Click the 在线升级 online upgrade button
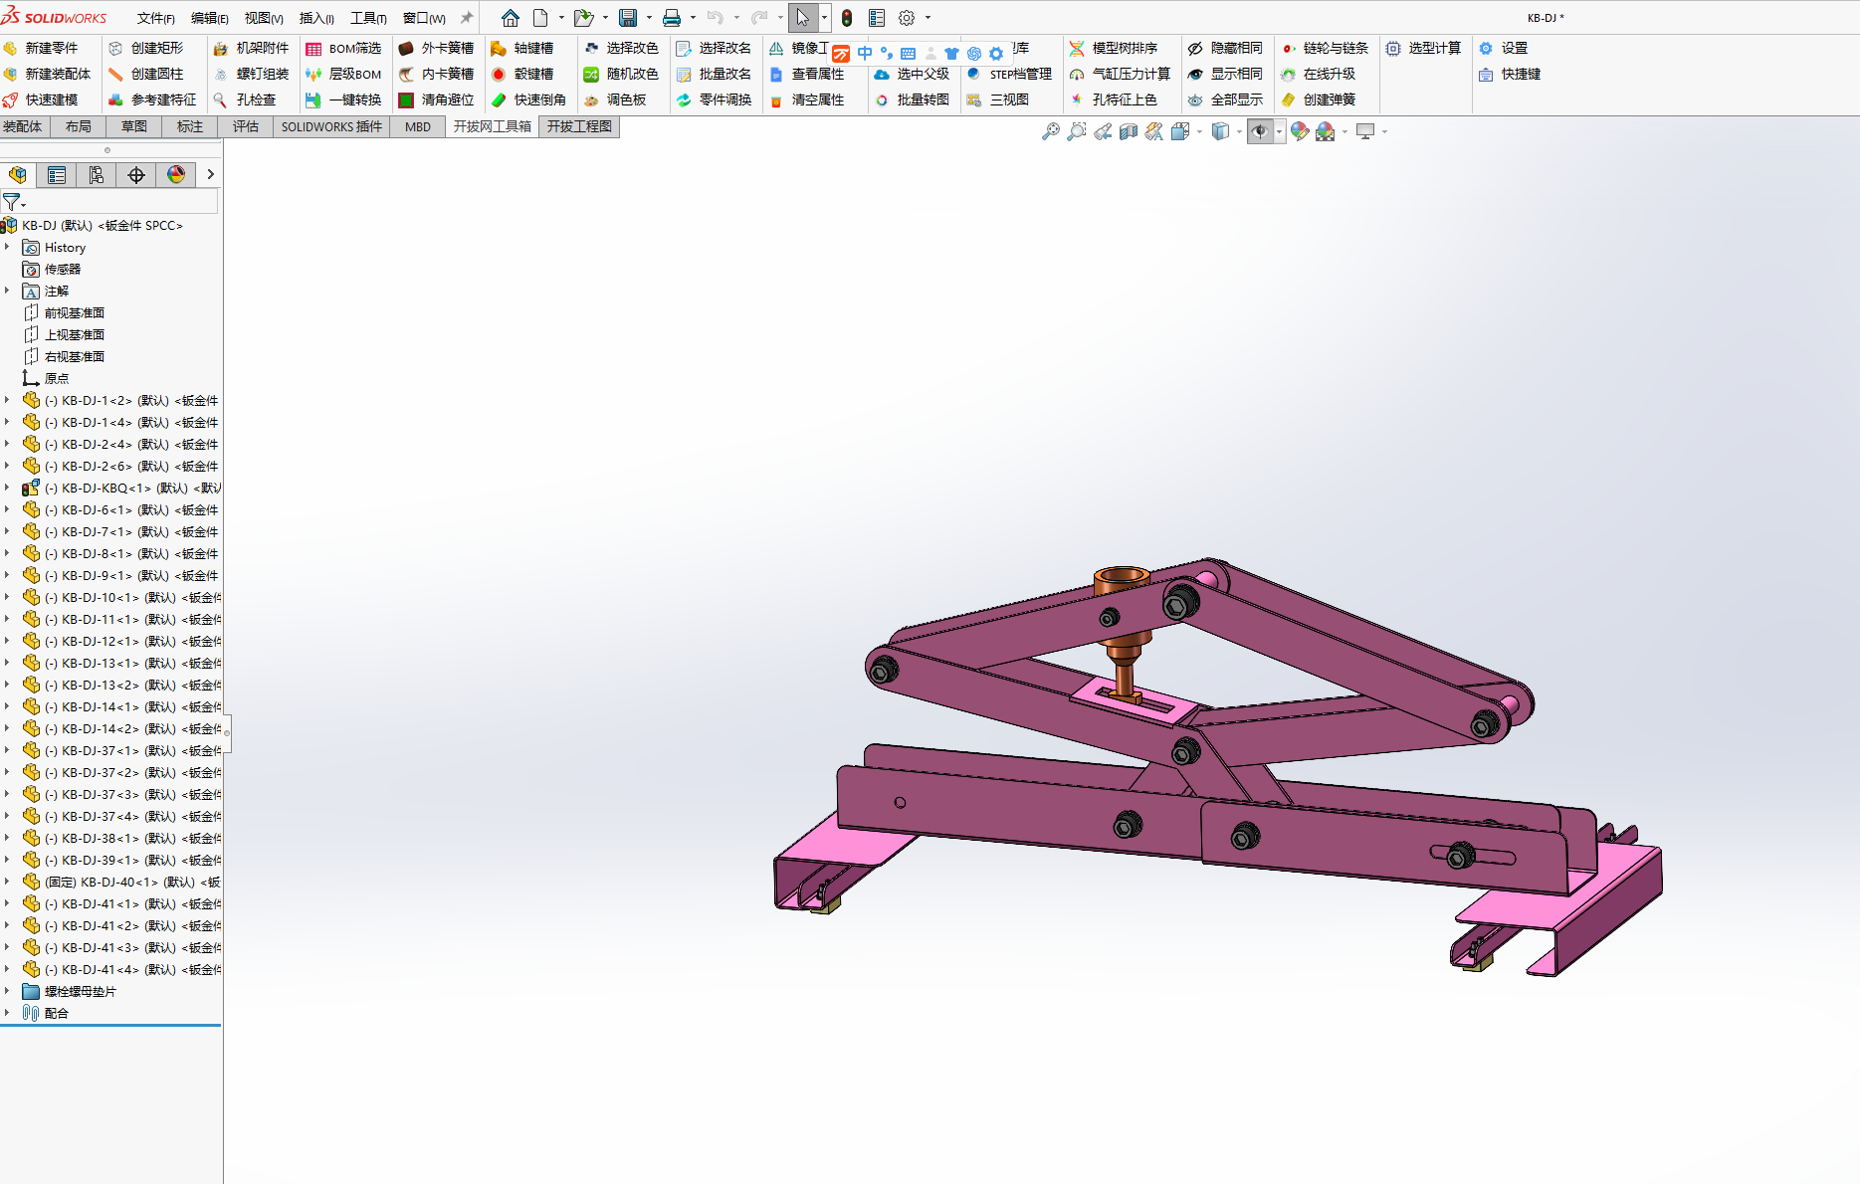Image resolution: width=1860 pixels, height=1184 pixels. coord(1319,74)
